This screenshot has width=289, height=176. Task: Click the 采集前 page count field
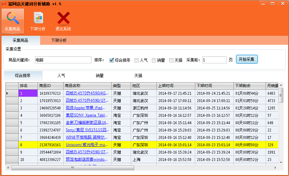[x=214, y=60]
